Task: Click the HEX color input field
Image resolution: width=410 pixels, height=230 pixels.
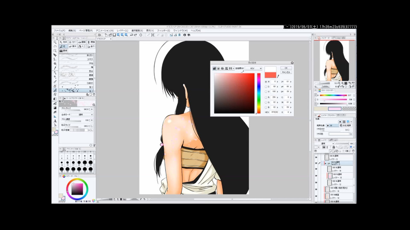Action: click(275, 112)
